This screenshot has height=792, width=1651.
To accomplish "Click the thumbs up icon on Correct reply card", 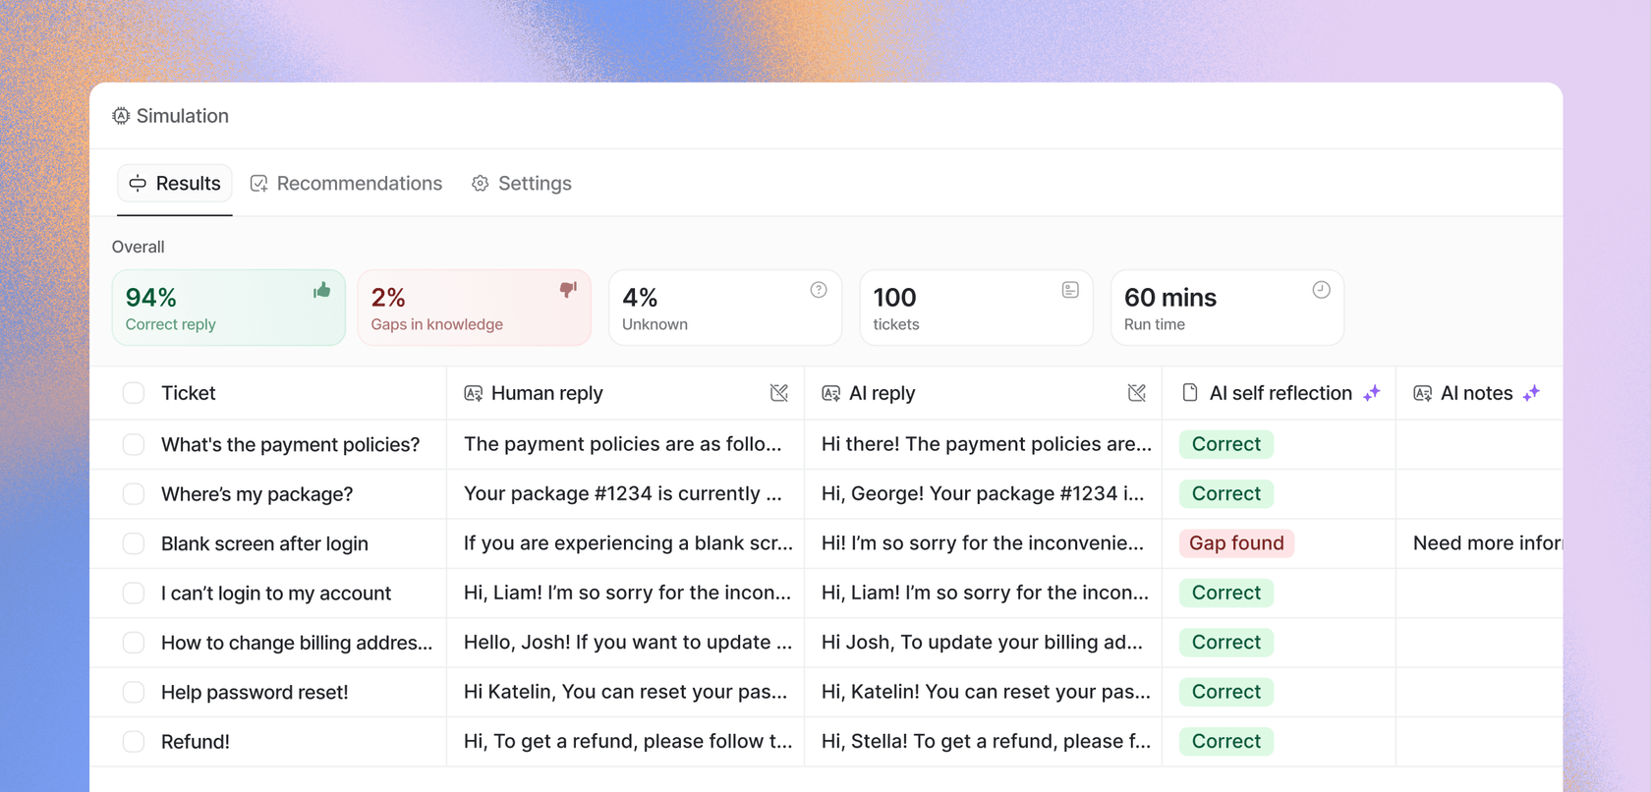I will coord(321,290).
